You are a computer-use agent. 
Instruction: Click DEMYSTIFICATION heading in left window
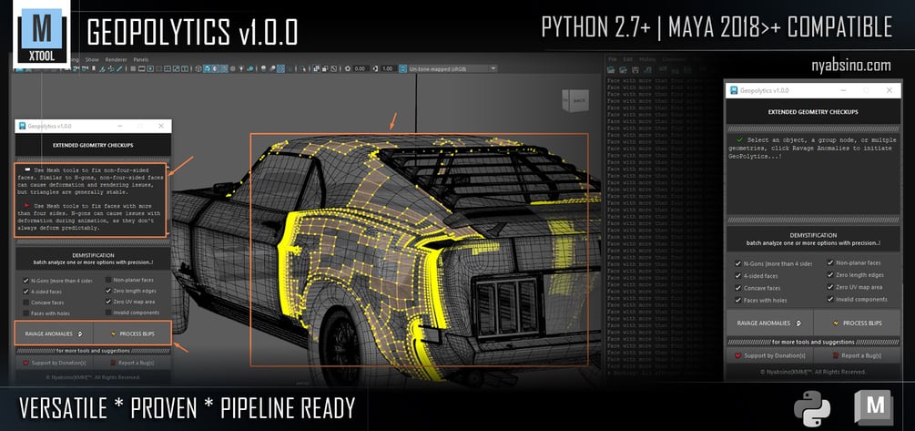click(94, 255)
